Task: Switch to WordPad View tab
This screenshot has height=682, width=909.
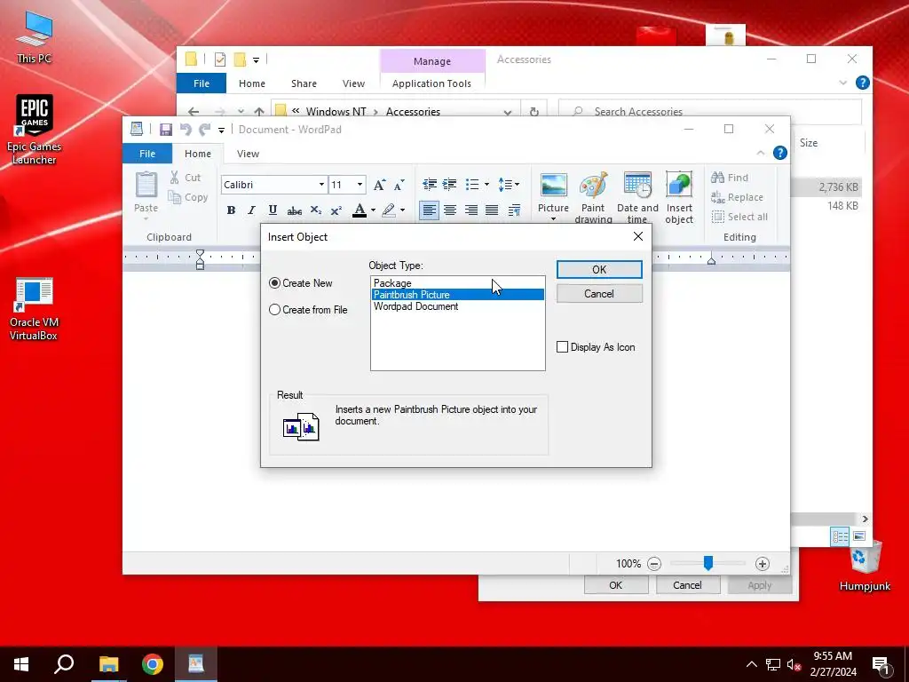Action: pyautogui.click(x=248, y=154)
